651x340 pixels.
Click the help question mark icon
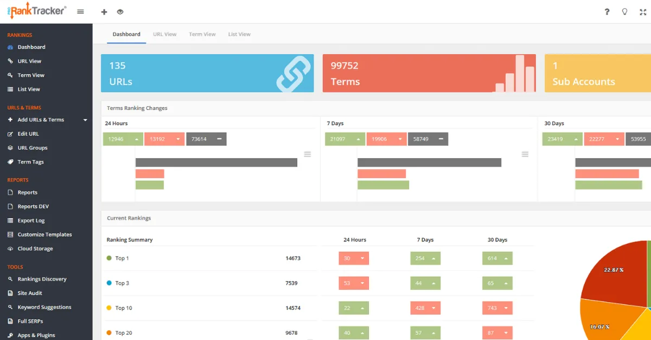[x=607, y=11]
